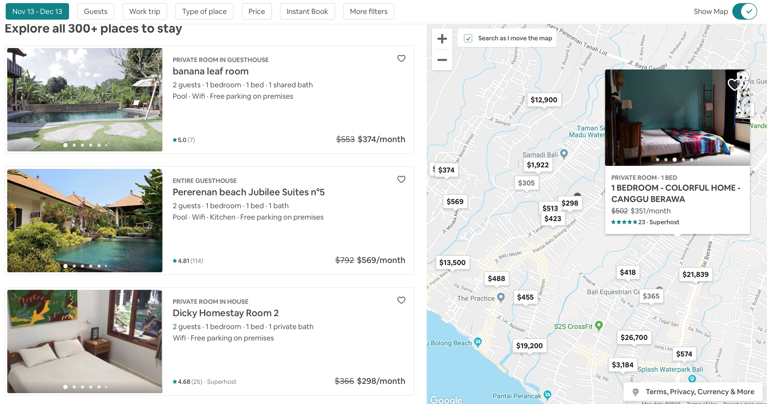Open the banana leaf room listing title

(210, 71)
